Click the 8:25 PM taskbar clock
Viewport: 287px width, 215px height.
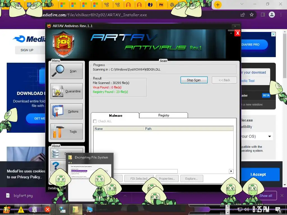(261, 209)
